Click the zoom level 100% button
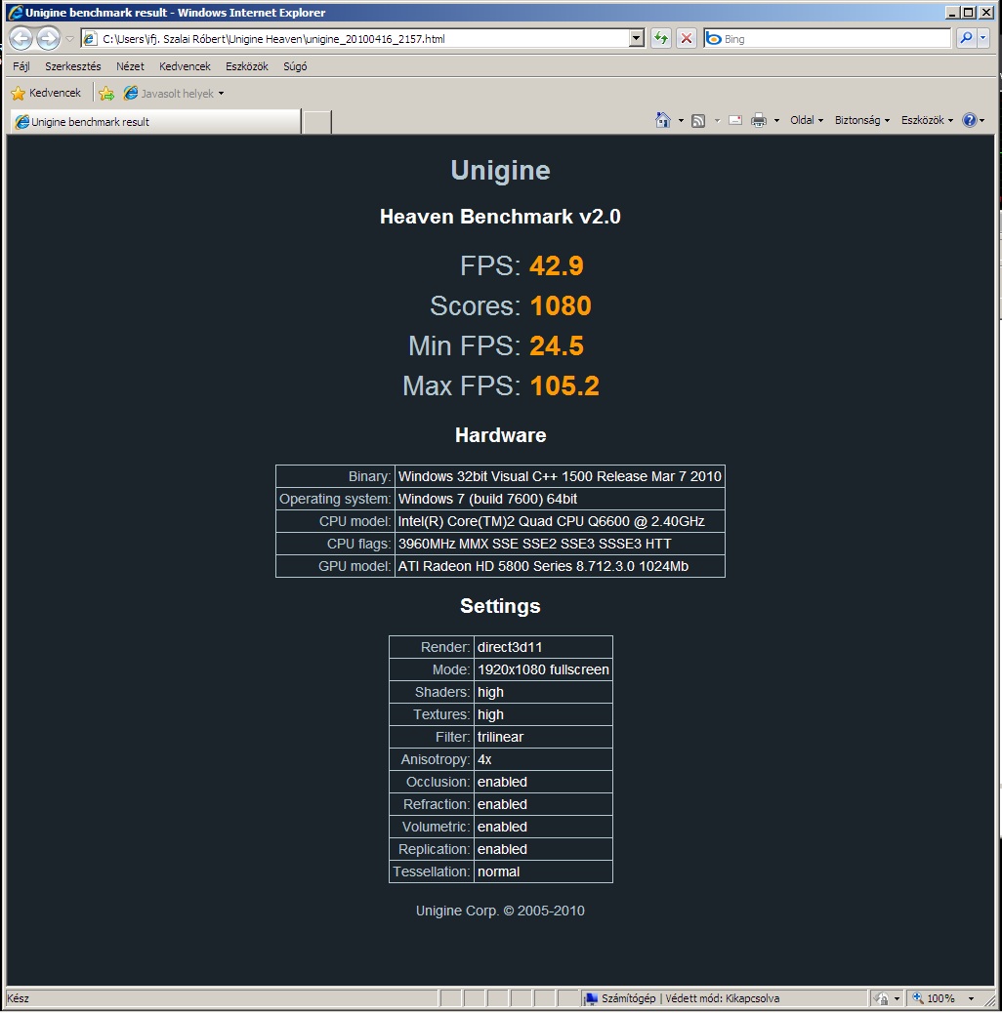 point(934,998)
